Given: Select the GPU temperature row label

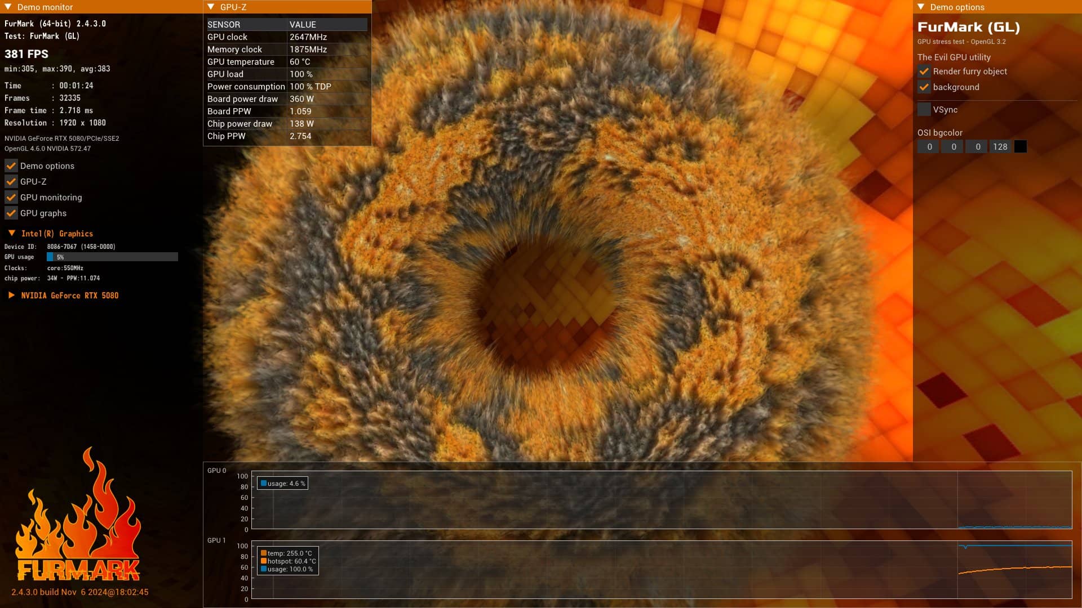Looking at the screenshot, I should tap(241, 62).
